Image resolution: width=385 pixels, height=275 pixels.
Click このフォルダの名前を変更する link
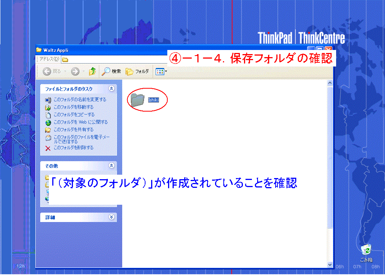click(x=80, y=100)
